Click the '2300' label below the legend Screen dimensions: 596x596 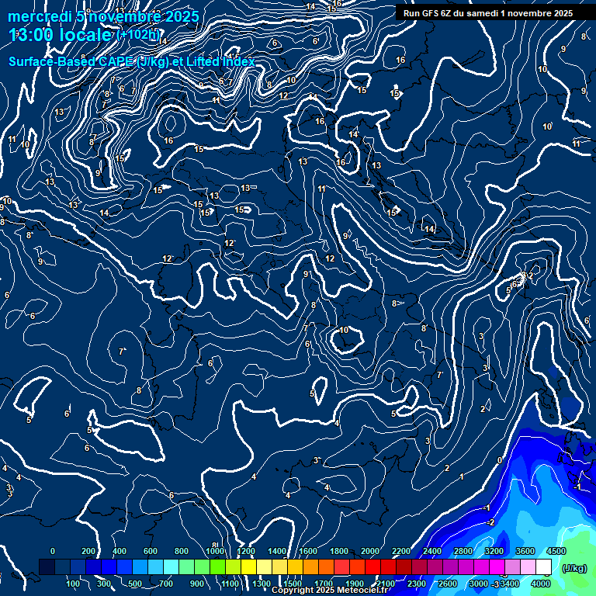click(x=417, y=584)
